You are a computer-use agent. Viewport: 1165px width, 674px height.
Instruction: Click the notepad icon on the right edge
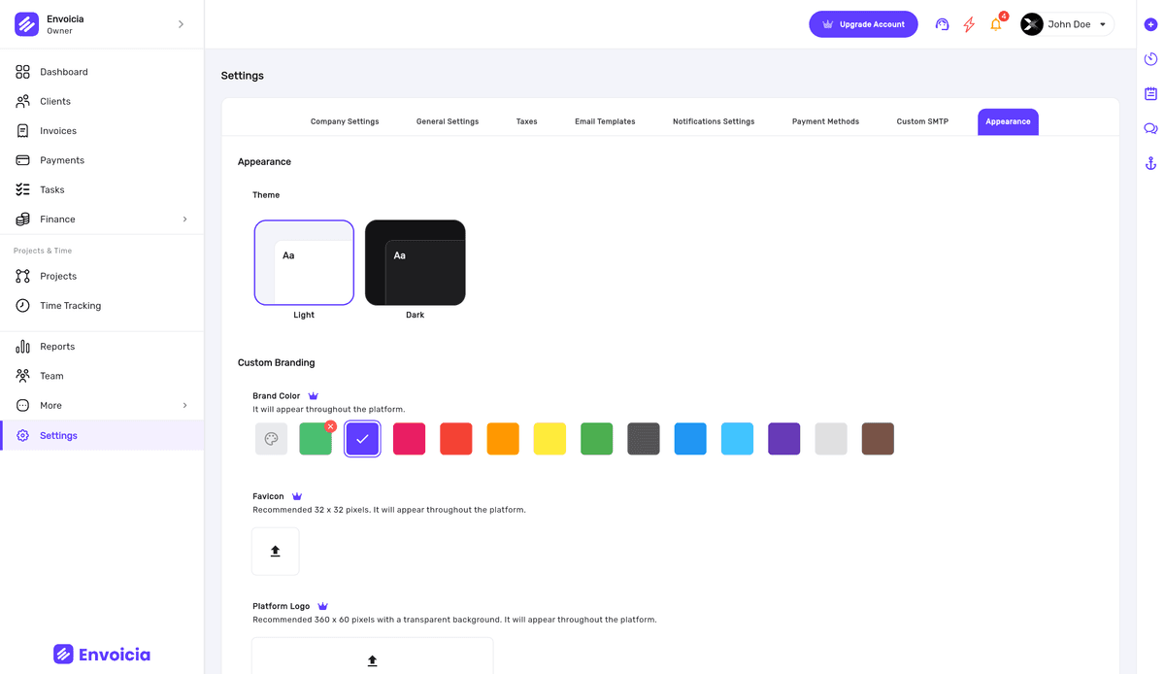pos(1150,93)
